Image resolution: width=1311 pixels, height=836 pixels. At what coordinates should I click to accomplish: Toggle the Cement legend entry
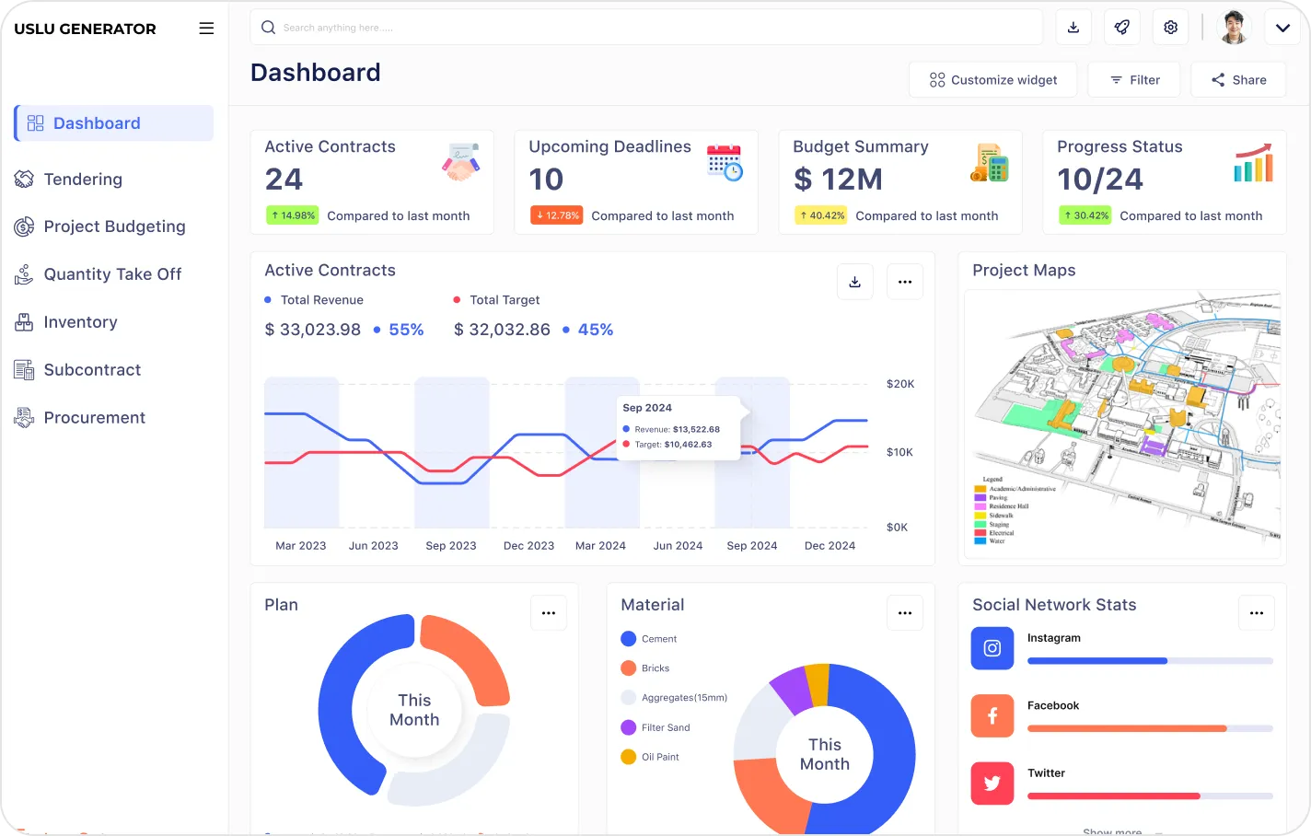coord(649,639)
